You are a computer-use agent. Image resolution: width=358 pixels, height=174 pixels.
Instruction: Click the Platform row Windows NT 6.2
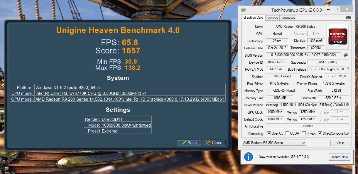(118, 87)
